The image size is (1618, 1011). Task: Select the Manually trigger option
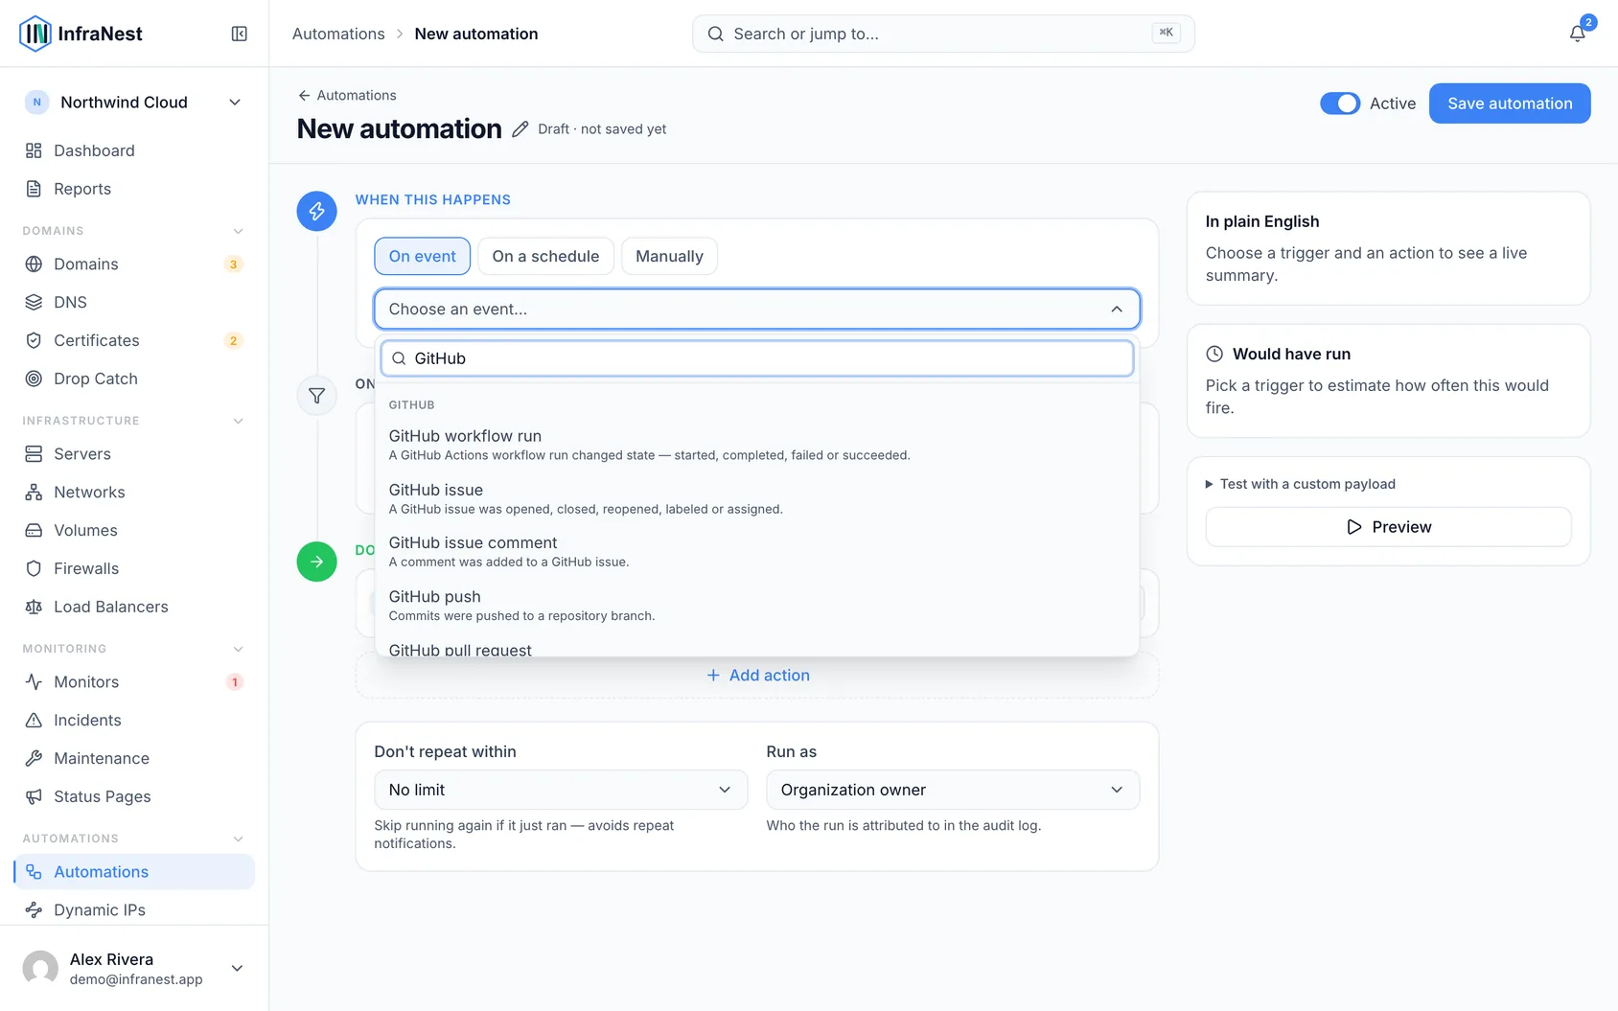[669, 256]
